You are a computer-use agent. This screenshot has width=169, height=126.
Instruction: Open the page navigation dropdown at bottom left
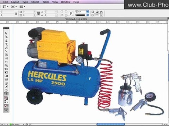pyautogui.click(x=2, y=124)
